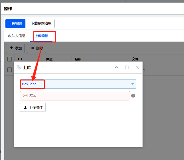The image size is (184, 160).
Task: Click the X icon on 删除 button
Action: [32, 48]
